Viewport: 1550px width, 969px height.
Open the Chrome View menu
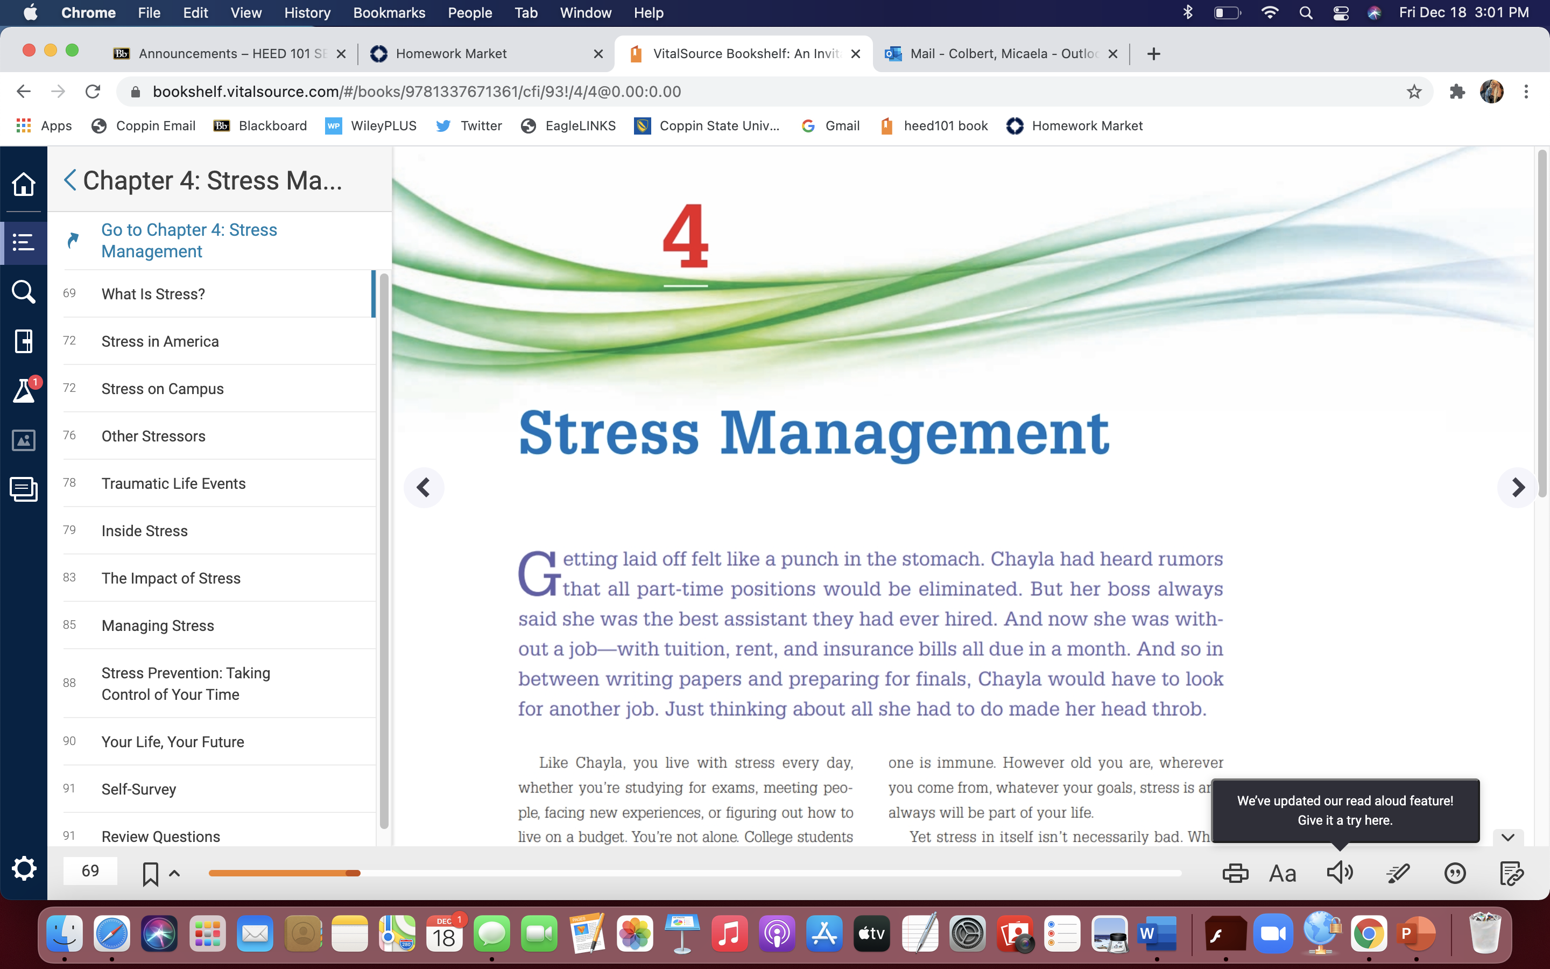click(x=246, y=13)
